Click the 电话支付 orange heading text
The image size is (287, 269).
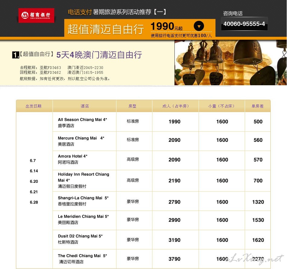coord(80,12)
